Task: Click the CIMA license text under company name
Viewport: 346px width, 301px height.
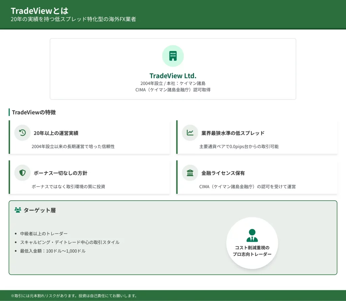Action: pyautogui.click(x=173, y=90)
